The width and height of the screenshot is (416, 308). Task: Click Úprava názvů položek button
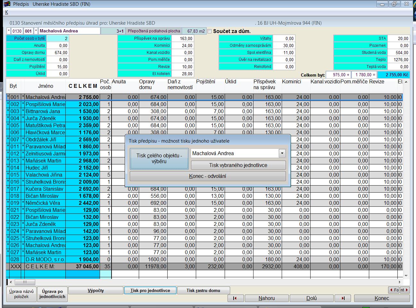(21, 294)
